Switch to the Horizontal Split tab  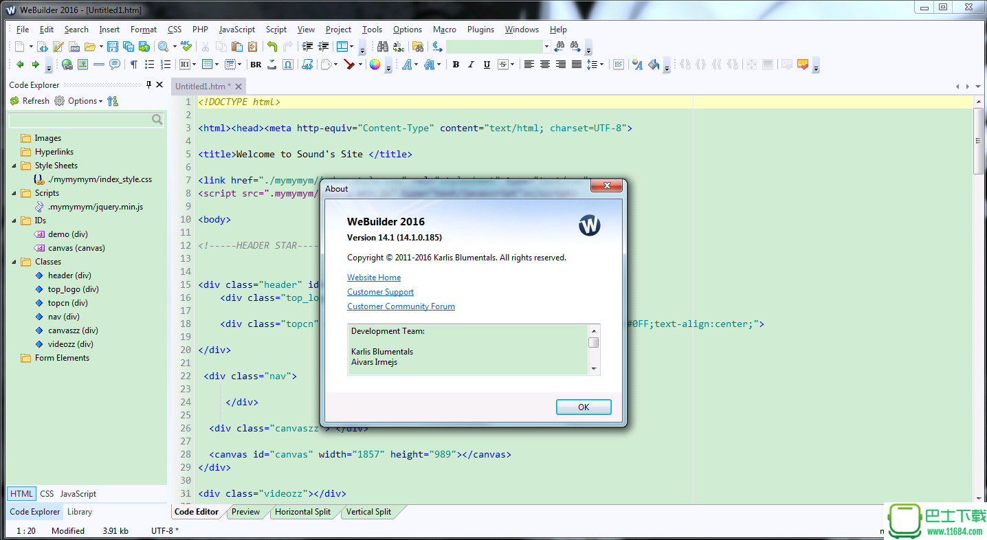(x=302, y=512)
